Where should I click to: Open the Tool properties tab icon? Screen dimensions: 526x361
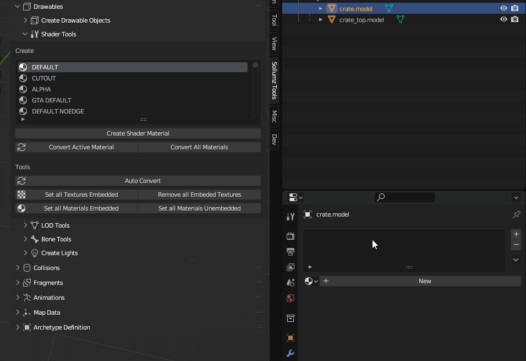coord(291,217)
